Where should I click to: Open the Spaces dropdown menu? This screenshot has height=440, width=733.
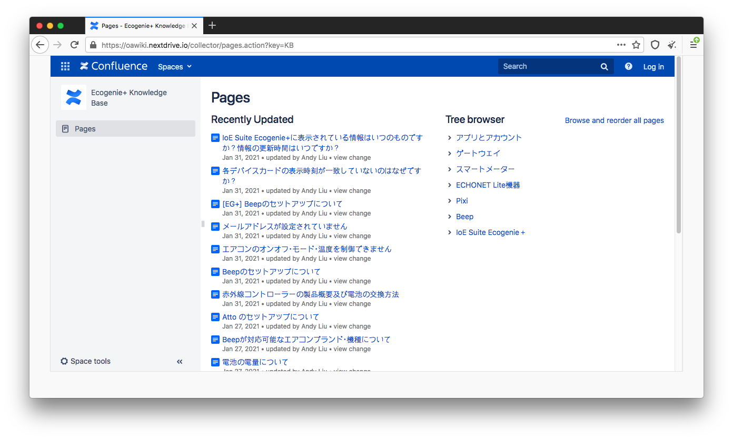click(175, 67)
